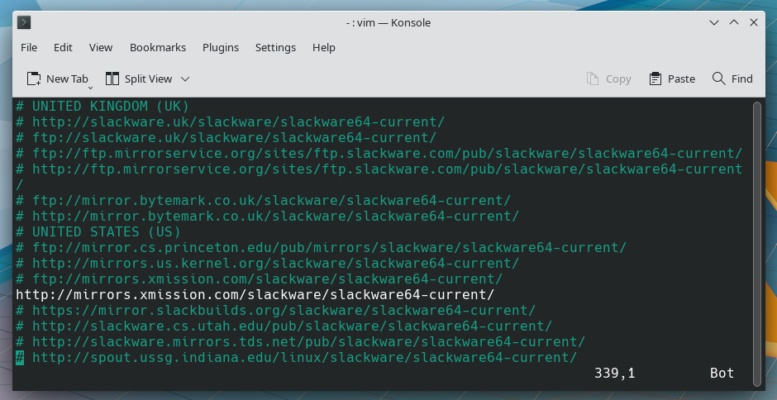Click the Paste clipboard icon
Screen dimensions: 777x400
[655, 79]
